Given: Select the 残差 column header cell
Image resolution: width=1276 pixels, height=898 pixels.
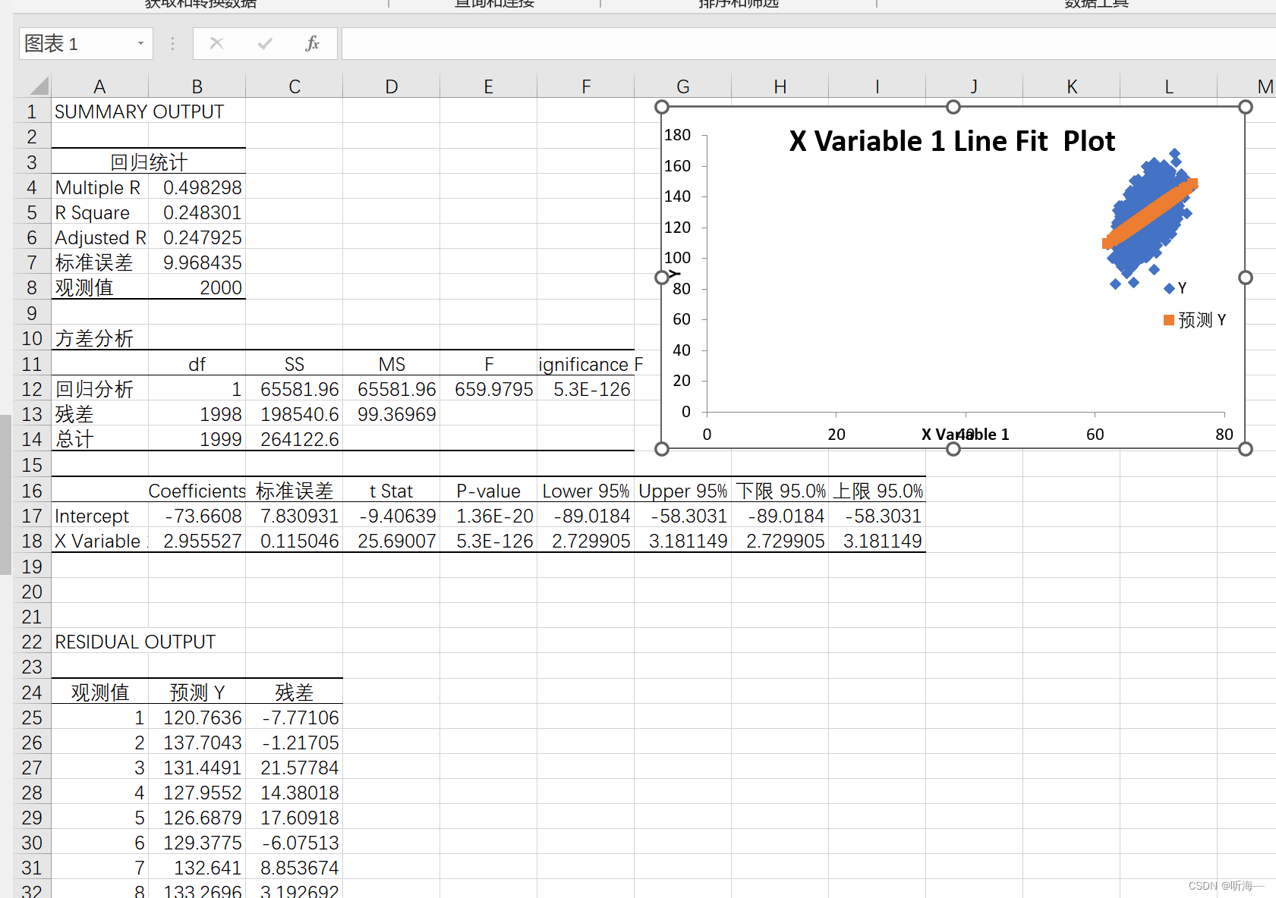Looking at the screenshot, I should click(x=294, y=692).
